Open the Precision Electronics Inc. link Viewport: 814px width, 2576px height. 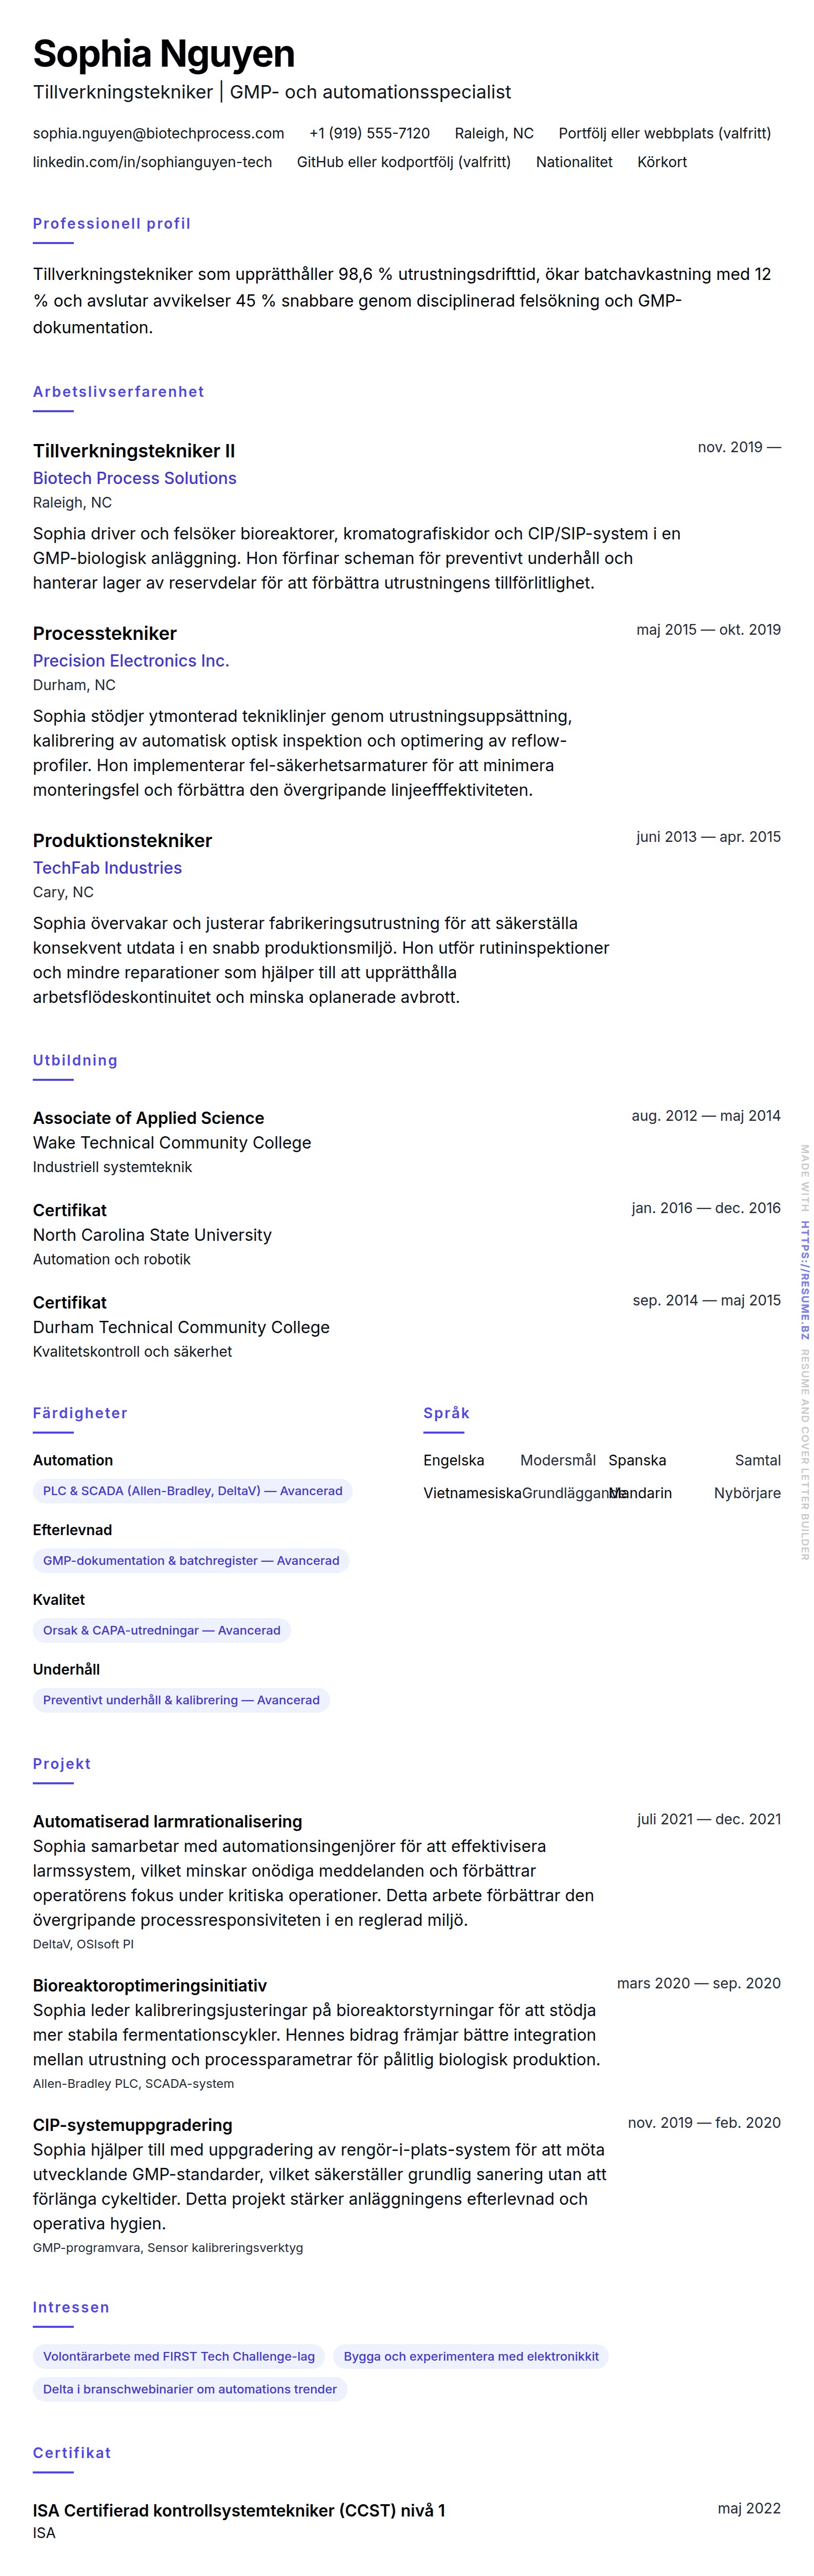(x=131, y=660)
